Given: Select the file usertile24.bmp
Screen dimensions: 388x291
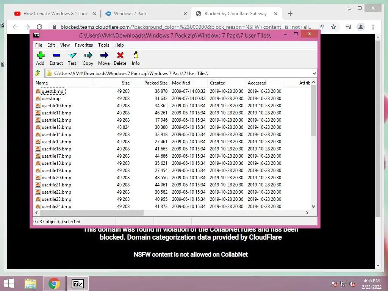Looking at the screenshot, I should 56,207.
